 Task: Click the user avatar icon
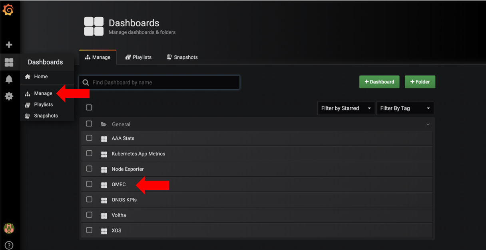pyautogui.click(x=9, y=228)
